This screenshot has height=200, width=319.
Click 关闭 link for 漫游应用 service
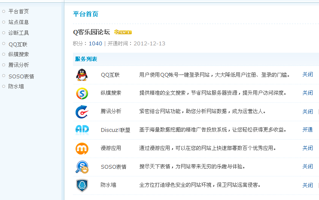(x=307, y=148)
